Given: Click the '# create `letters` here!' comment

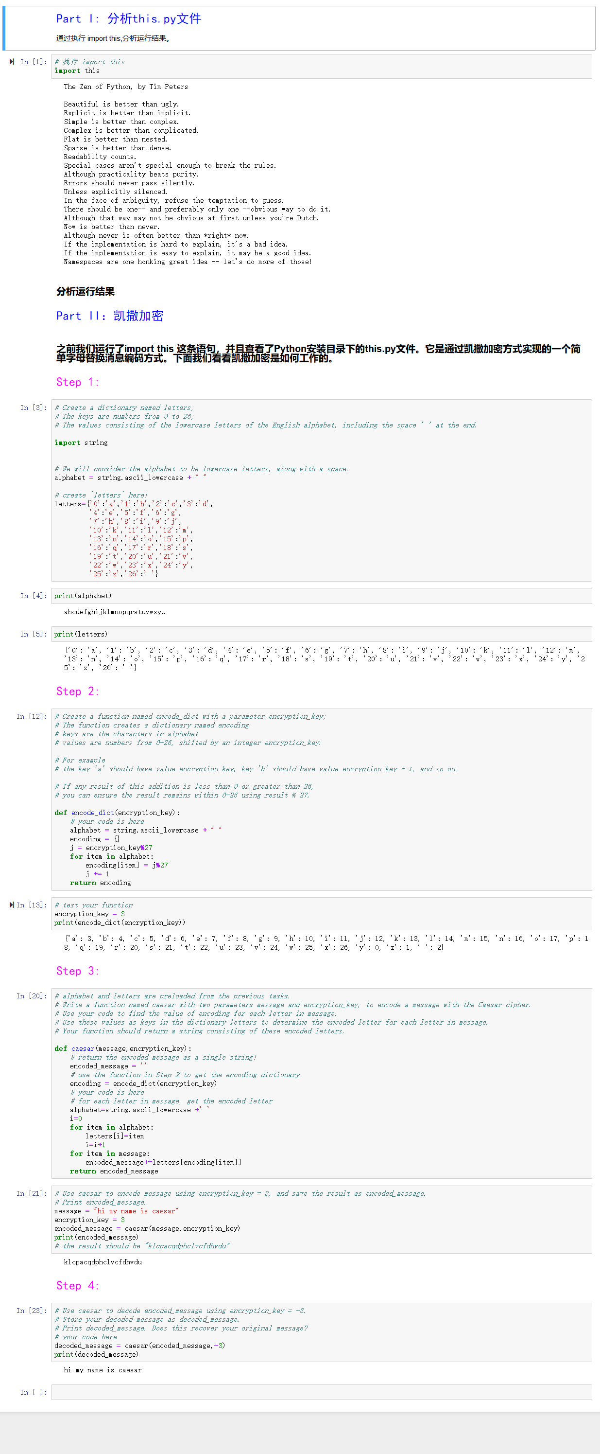Looking at the screenshot, I should [101, 495].
